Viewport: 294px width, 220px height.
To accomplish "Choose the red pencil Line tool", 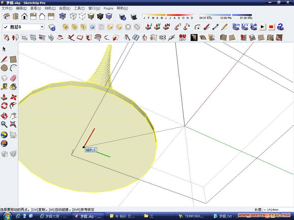I will [4, 59].
